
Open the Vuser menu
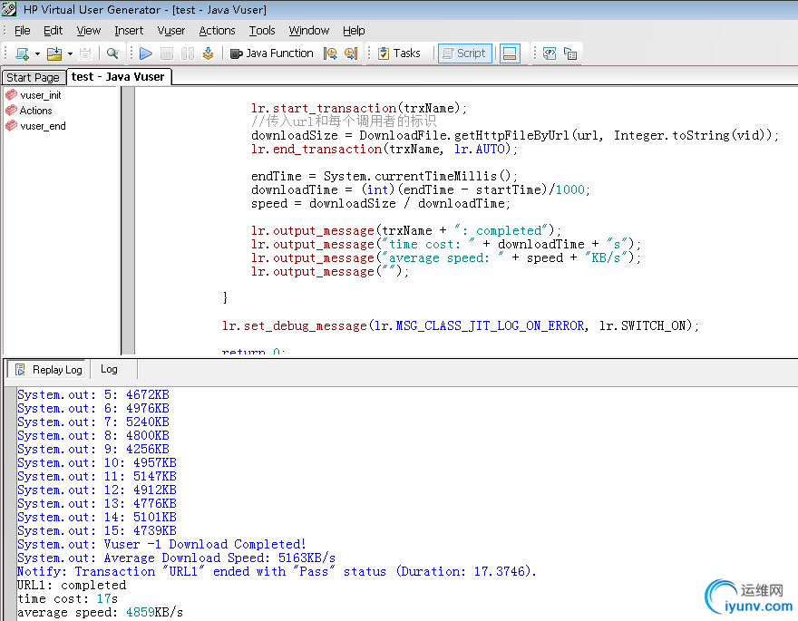[x=171, y=31]
